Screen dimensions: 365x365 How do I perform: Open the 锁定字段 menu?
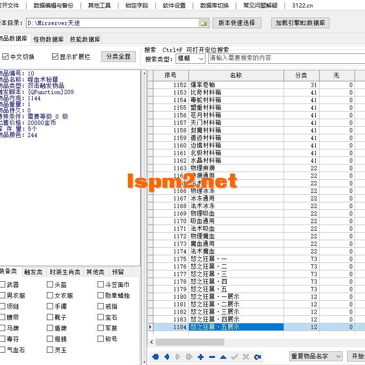pyautogui.click(x=137, y=5)
